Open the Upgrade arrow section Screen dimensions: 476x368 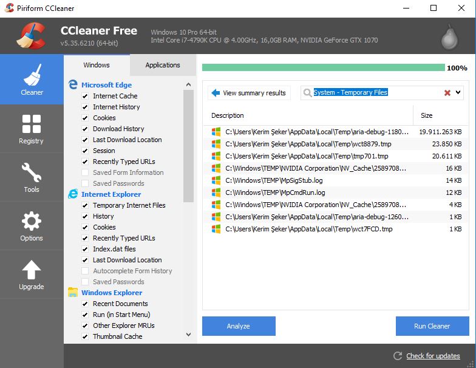[x=32, y=274]
